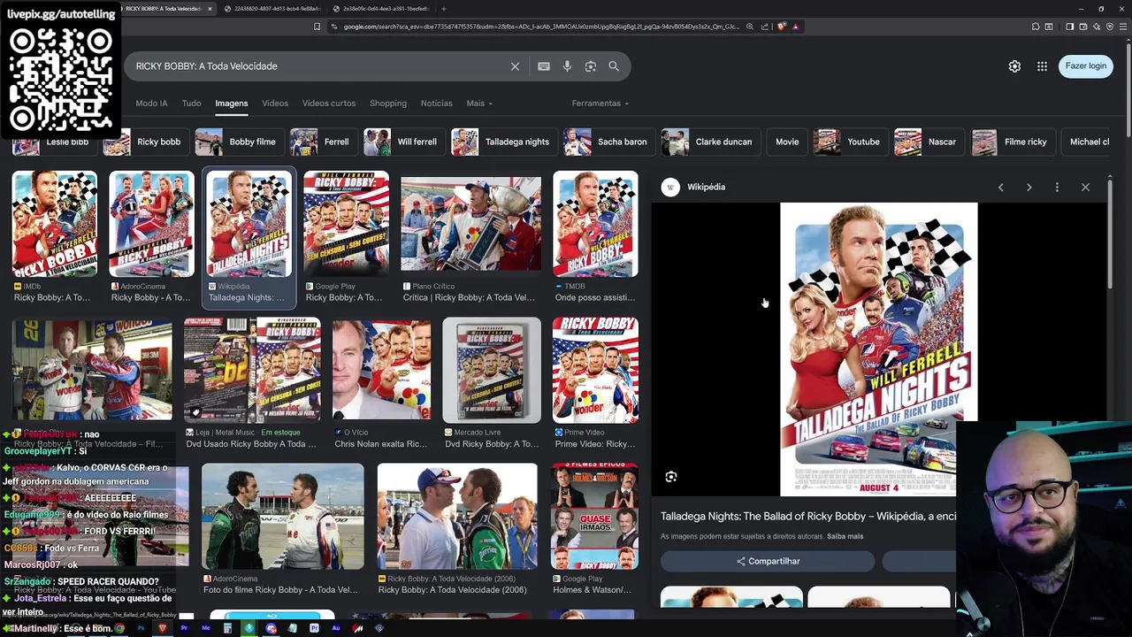1132x637 pixels.
Task: Open Brave browser in taskbar
Action: [x=162, y=628]
